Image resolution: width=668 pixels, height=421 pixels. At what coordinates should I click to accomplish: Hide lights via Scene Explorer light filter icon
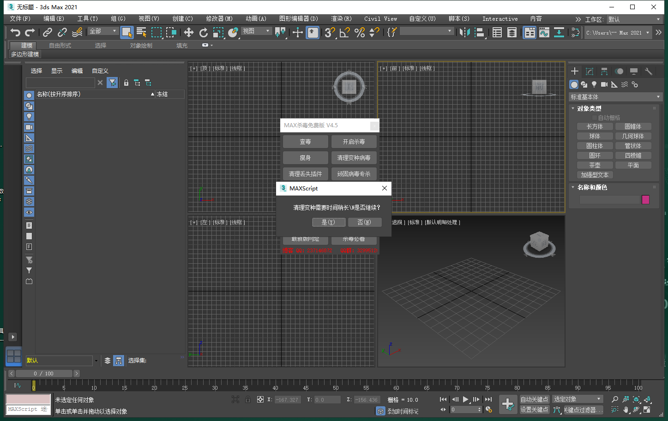(29, 116)
